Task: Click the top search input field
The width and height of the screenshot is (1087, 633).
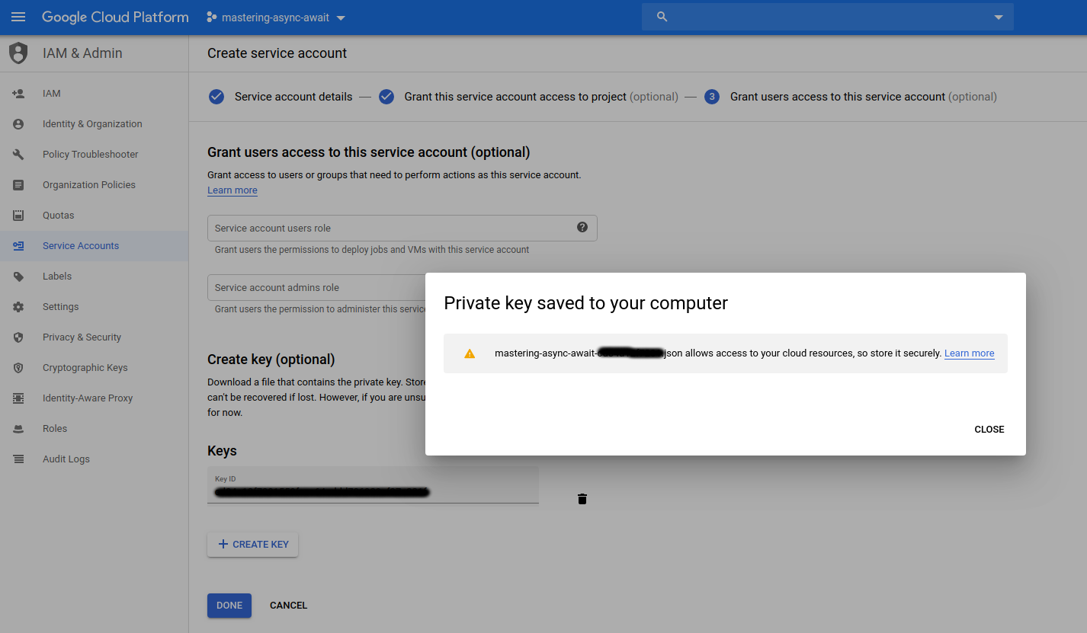Action: (827, 17)
